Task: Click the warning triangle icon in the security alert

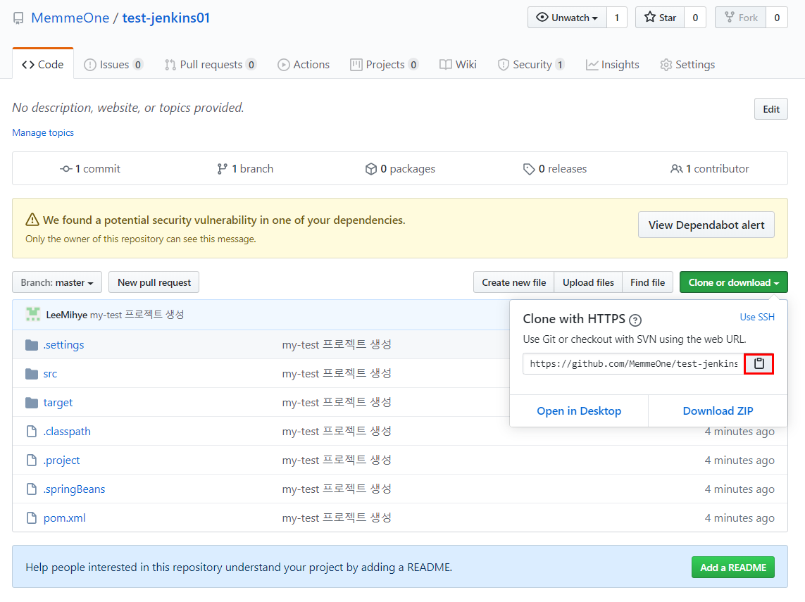Action: 32,220
